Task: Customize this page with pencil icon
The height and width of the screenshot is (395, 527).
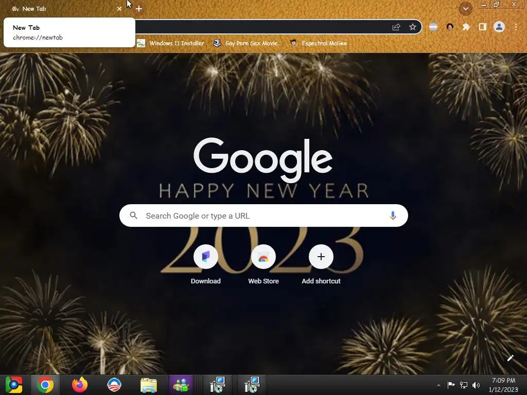Action: click(x=510, y=358)
